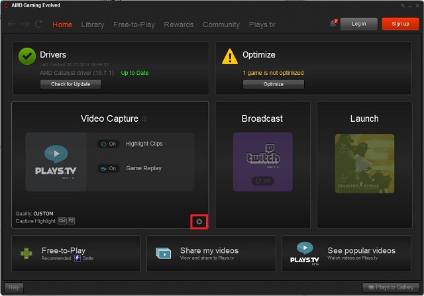The image size is (424, 296).
Task: Open Video Capture settings gear
Action: tap(199, 222)
